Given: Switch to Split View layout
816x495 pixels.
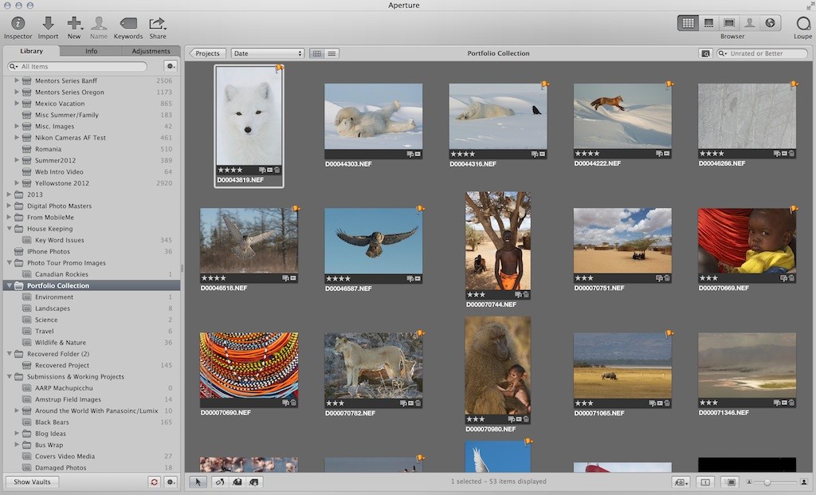Looking at the screenshot, I should click(708, 23).
